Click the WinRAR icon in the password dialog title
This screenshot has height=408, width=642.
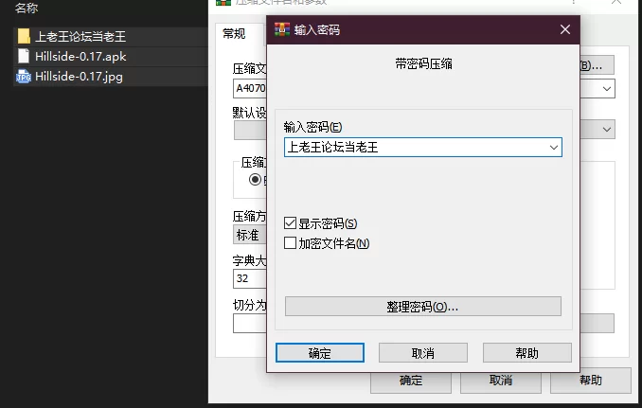281,30
